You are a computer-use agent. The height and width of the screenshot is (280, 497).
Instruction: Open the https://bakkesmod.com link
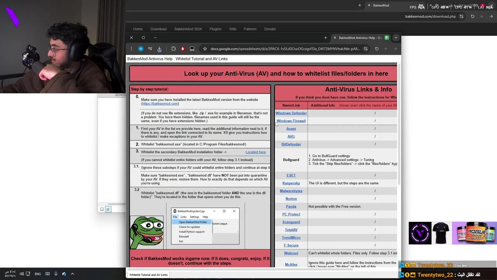click(x=160, y=104)
